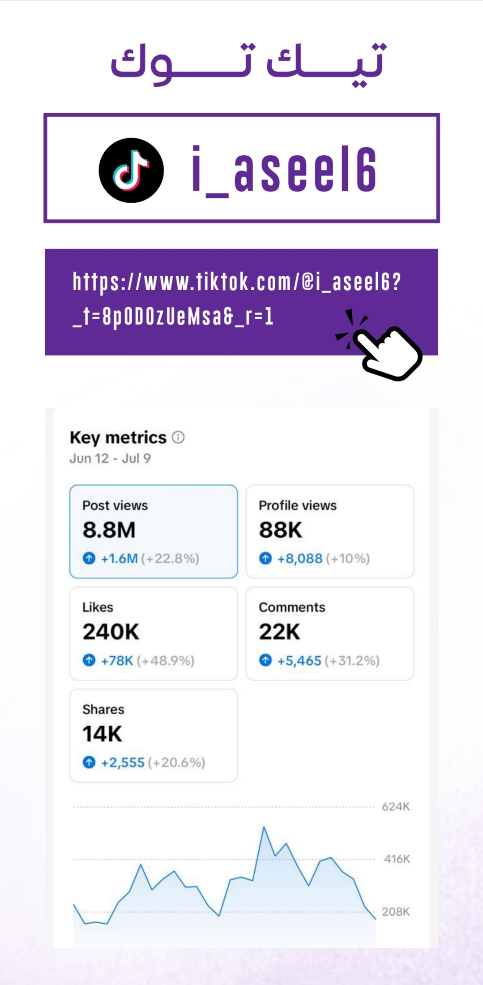
Task: Select the Profile views metric card
Action: coord(329,531)
